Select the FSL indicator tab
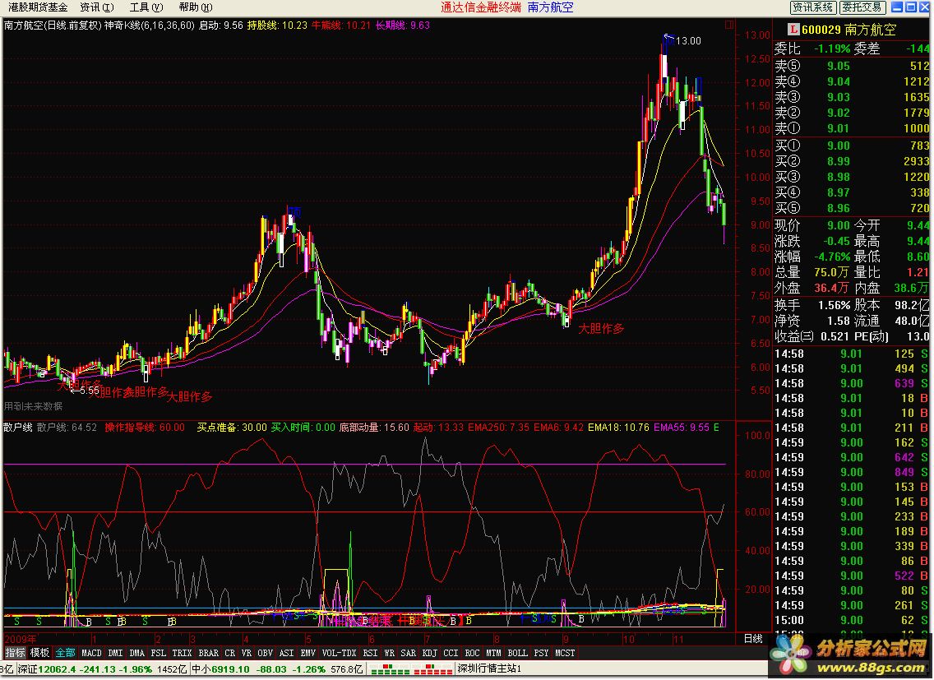 click(159, 653)
